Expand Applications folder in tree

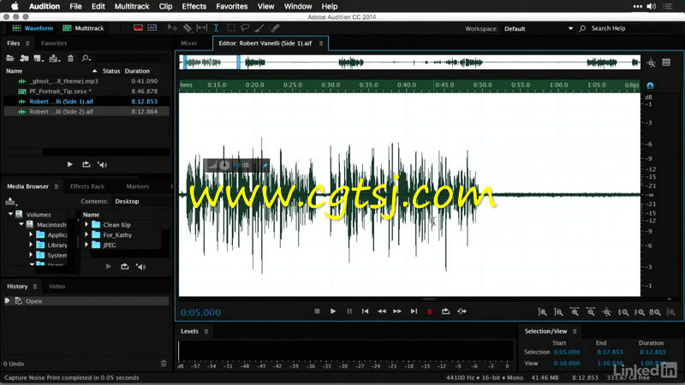pos(31,234)
